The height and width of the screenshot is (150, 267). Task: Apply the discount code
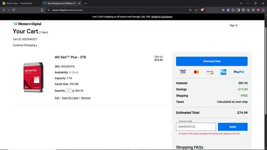tap(233, 127)
